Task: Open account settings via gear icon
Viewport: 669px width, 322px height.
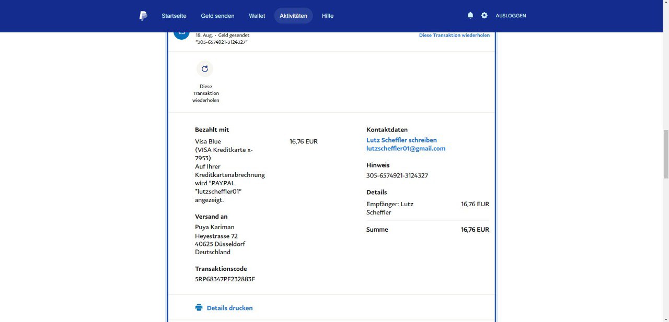Action: pyautogui.click(x=485, y=16)
